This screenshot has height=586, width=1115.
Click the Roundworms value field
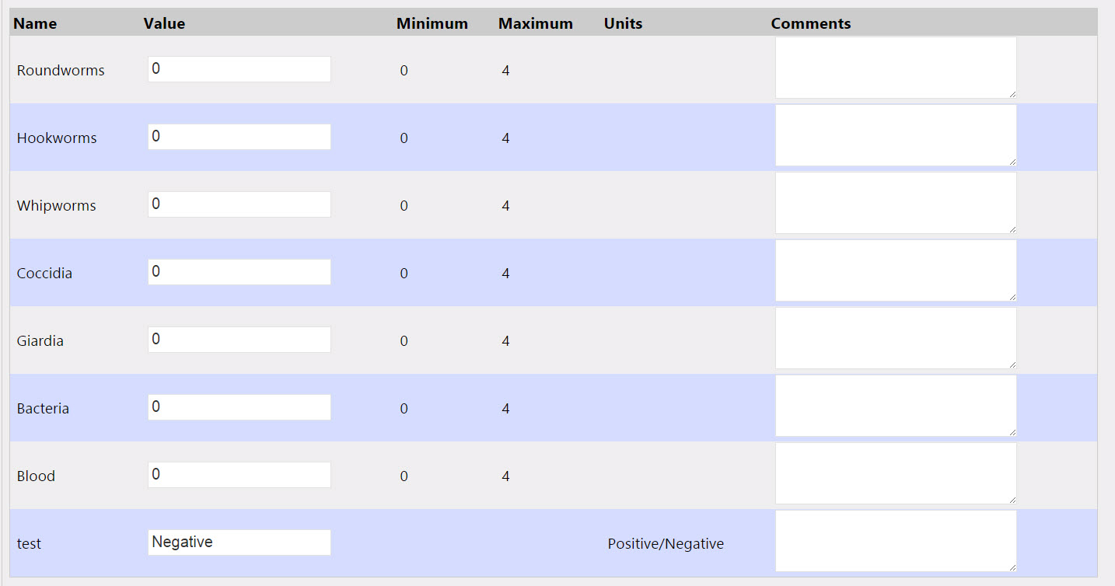(x=239, y=69)
